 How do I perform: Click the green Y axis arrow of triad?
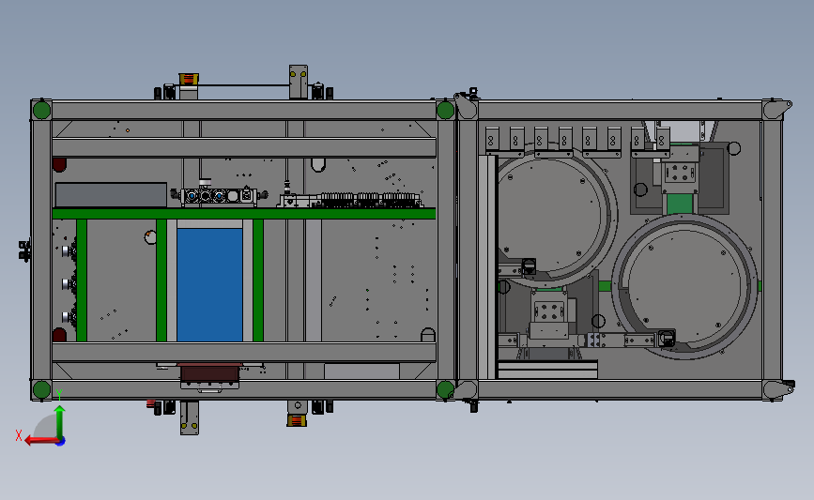click(60, 422)
